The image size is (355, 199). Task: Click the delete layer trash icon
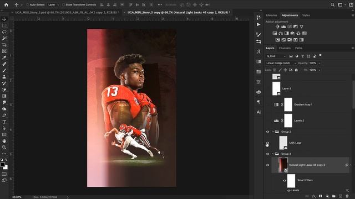(347, 196)
